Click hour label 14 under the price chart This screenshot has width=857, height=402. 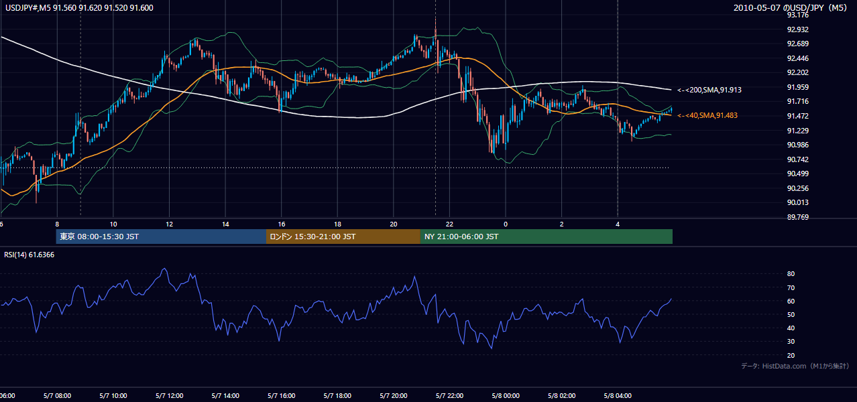tap(225, 224)
